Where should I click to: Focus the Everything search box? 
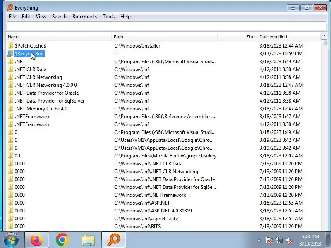(167, 26)
